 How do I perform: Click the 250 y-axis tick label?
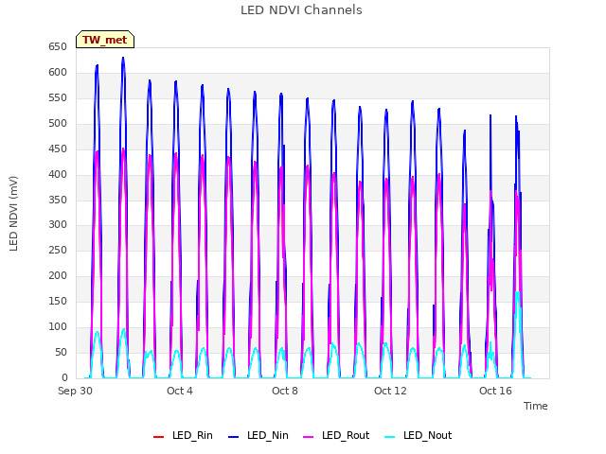[58, 250]
